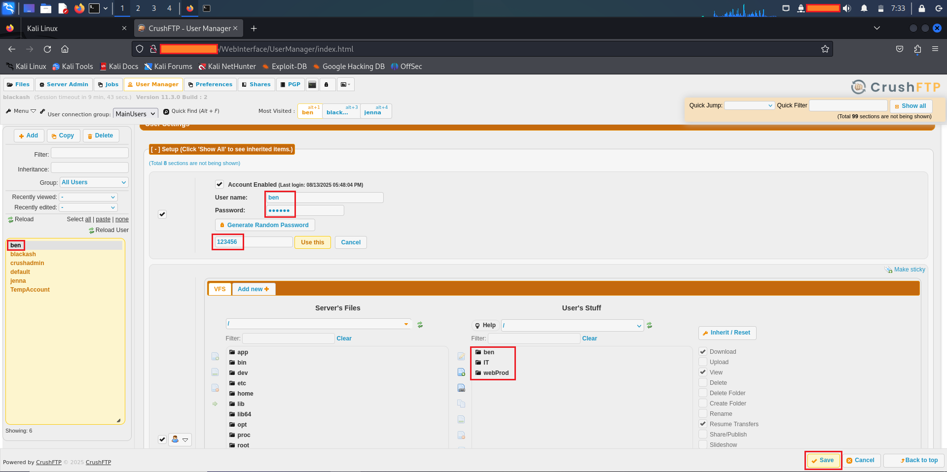Save the user settings
Image resolution: width=947 pixels, height=472 pixels.
[823, 460]
